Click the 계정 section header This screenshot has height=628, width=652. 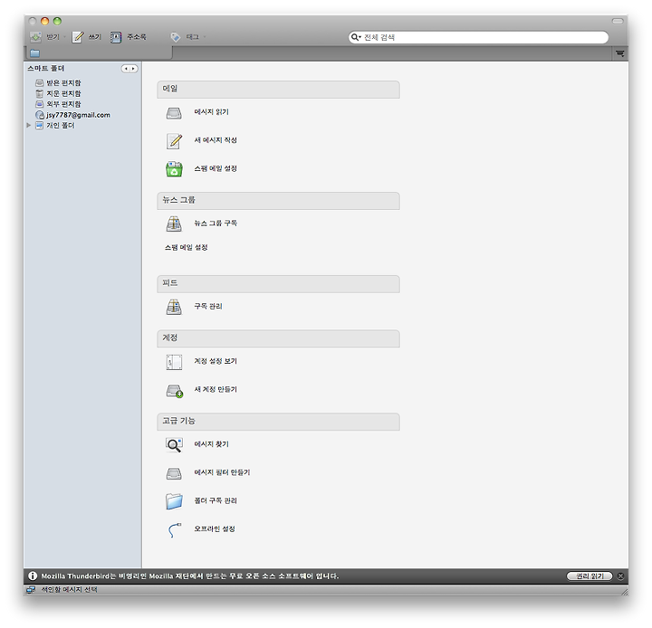pyautogui.click(x=278, y=338)
